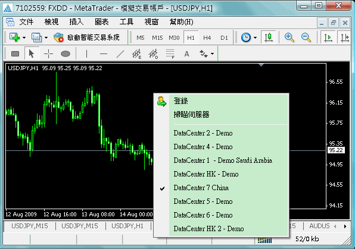Image resolution: width=355 pixels, height=249 pixels.
Task: Open the 工具 menu
Action: click(x=126, y=22)
